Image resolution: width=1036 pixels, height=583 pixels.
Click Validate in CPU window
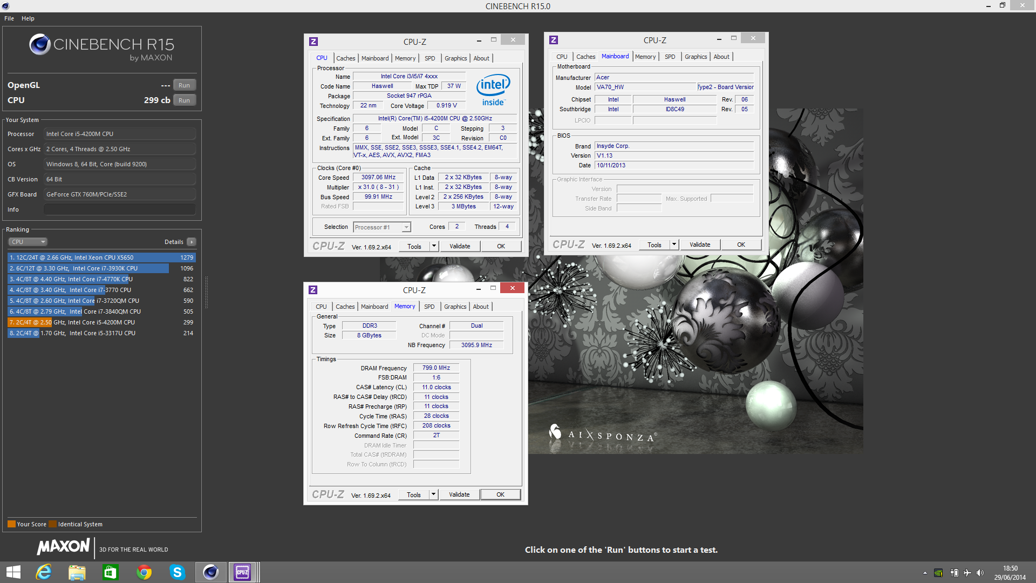click(x=460, y=246)
